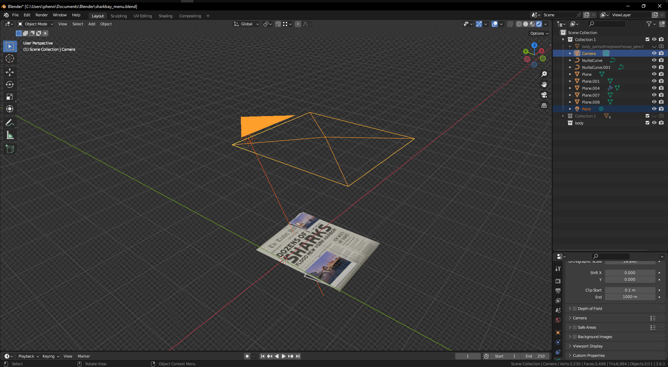Pick the Measure tool
The width and height of the screenshot is (668, 367).
(10, 136)
